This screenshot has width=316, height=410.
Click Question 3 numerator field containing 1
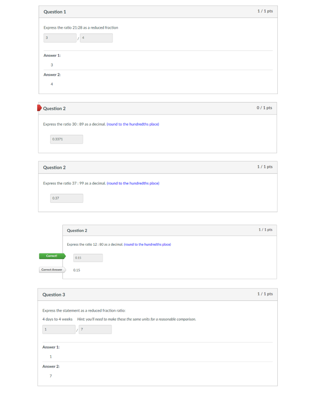[59, 329]
